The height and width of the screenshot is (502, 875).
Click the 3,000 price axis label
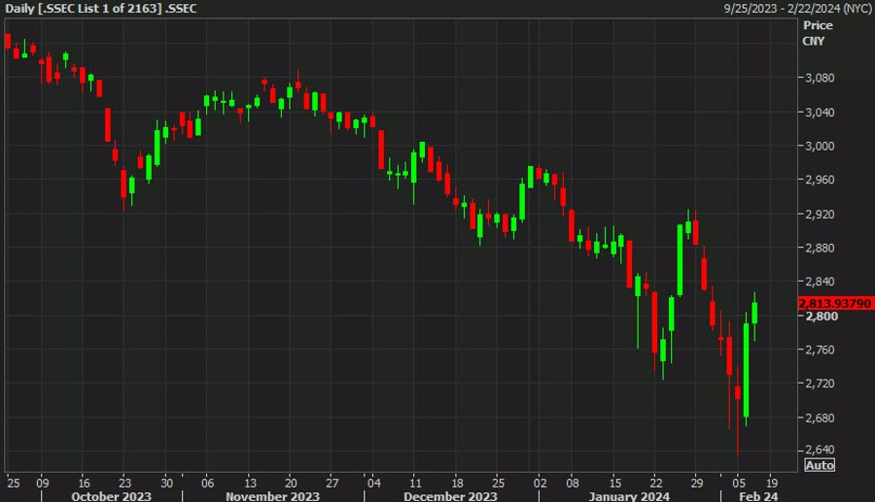(x=820, y=146)
